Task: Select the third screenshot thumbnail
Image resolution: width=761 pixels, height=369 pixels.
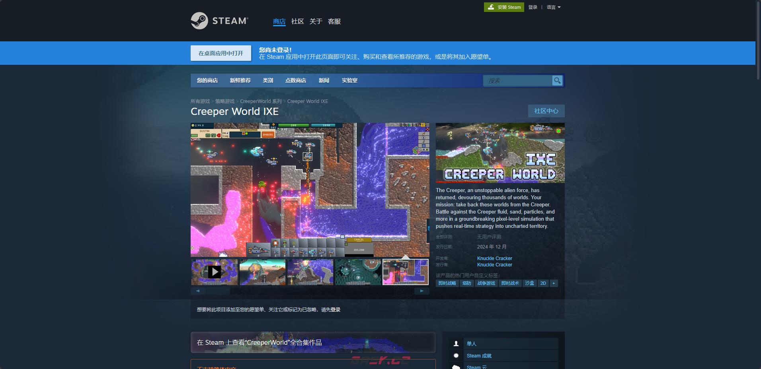Action: (x=310, y=272)
